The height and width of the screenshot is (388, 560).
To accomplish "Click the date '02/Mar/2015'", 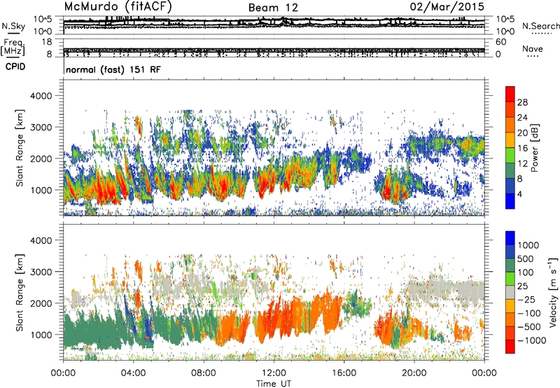I will pos(447,6).
